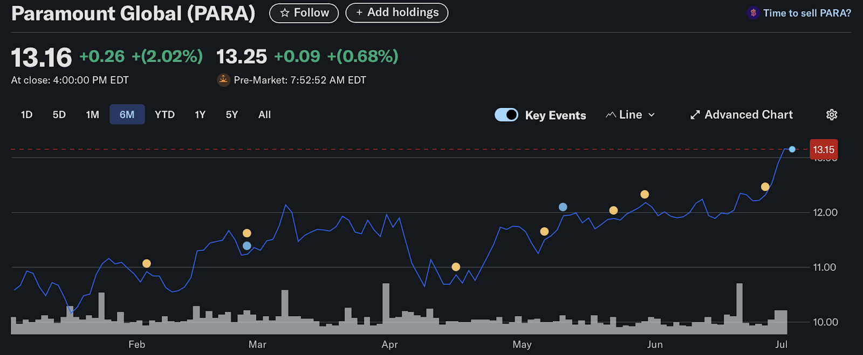Select the 1M range tab
Image resolution: width=863 pixels, height=355 pixels.
point(93,114)
